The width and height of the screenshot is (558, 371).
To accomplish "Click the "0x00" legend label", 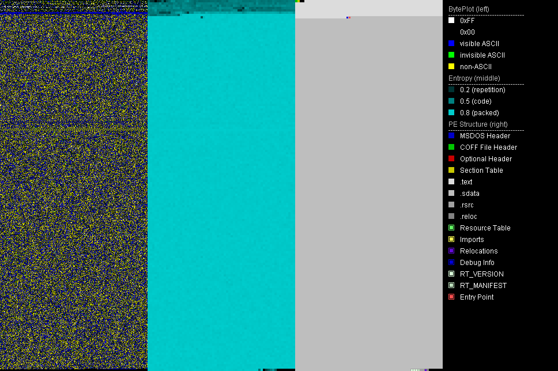I will point(467,32).
